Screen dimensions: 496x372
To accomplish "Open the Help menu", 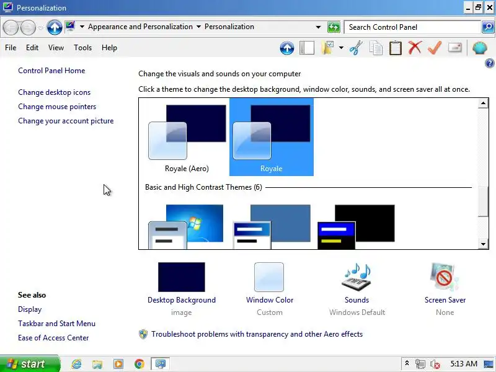I will point(109,48).
